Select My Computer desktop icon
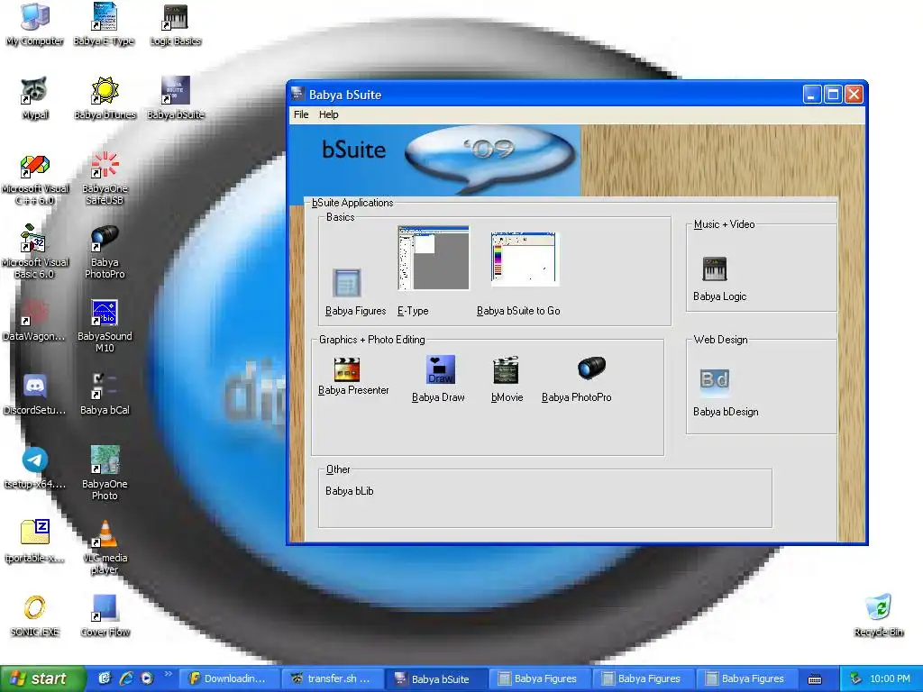Screen dimensions: 923x692 (x=35, y=24)
